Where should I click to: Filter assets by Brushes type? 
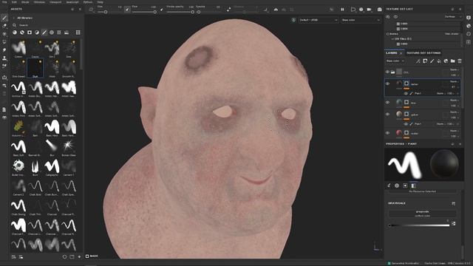(44, 33)
